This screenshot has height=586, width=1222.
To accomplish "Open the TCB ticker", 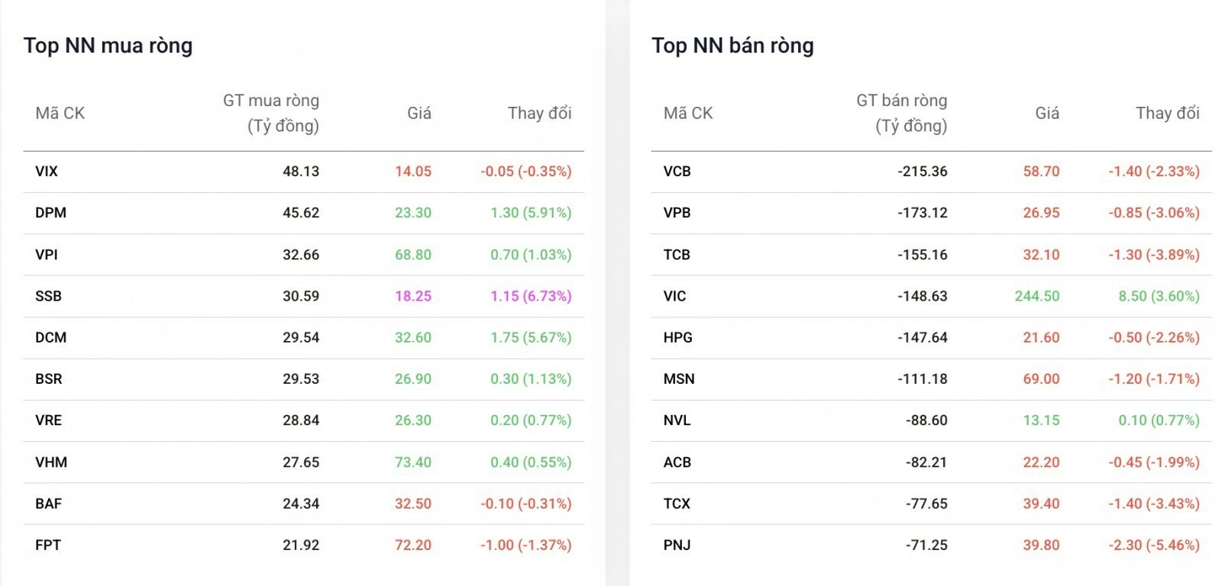I will tap(677, 255).
